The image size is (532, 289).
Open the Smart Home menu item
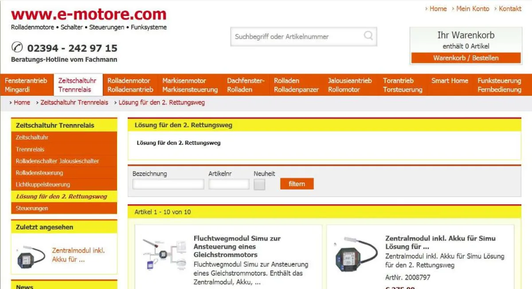click(x=449, y=81)
